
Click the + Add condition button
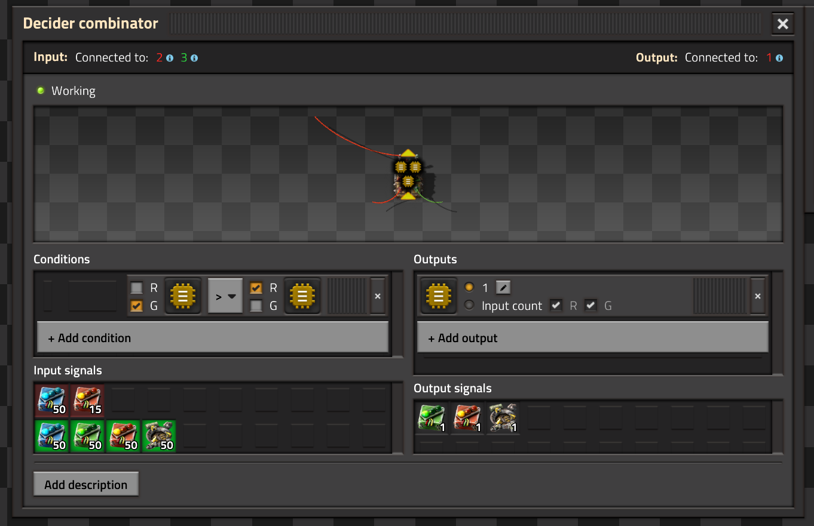212,338
